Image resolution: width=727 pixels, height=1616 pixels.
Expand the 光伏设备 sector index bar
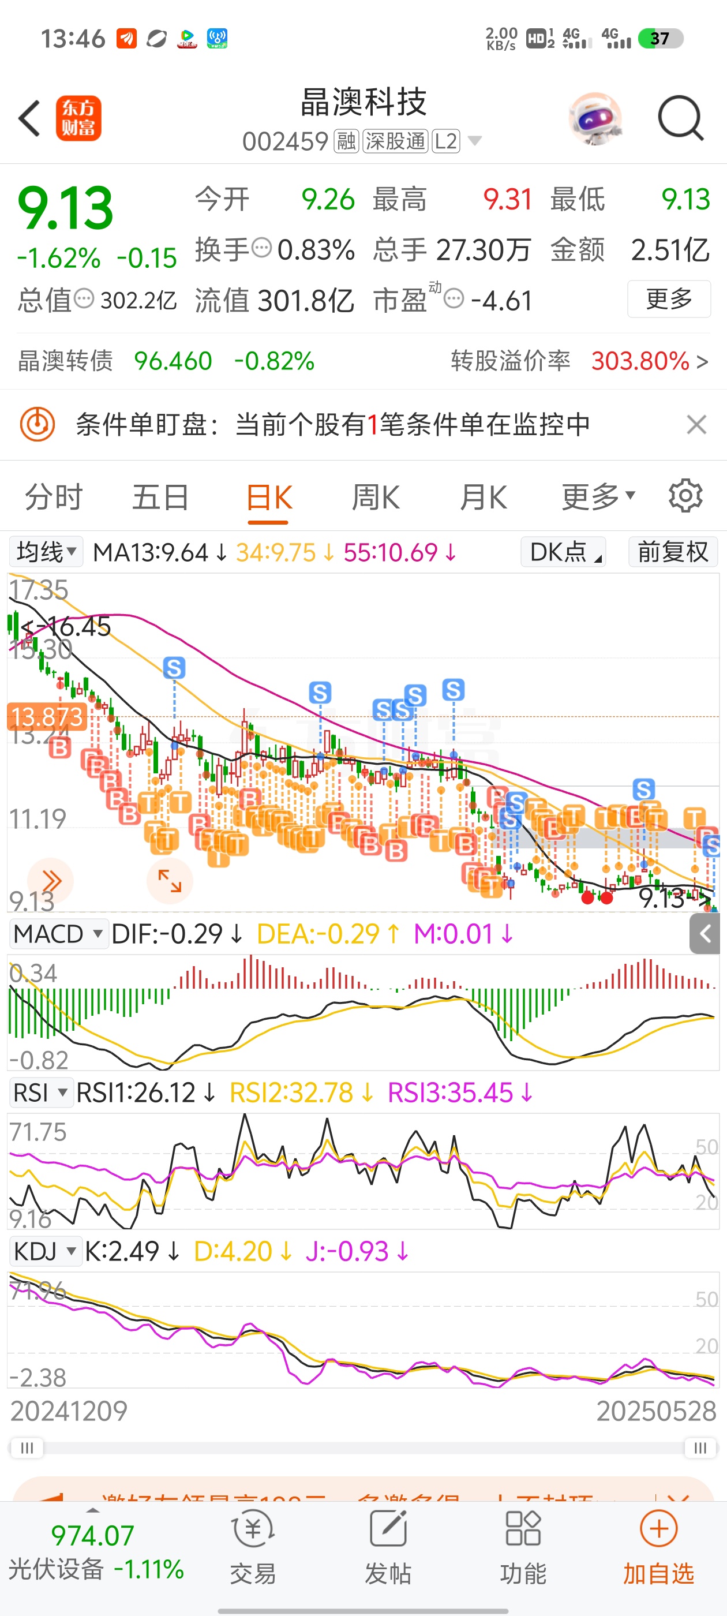[x=96, y=1553]
